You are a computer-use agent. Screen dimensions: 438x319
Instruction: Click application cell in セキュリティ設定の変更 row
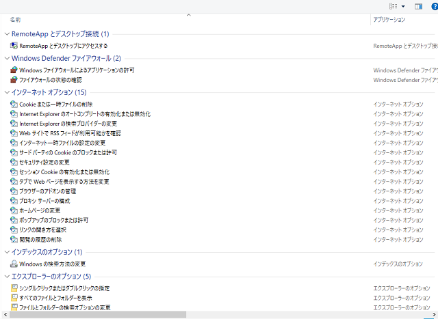tap(398, 163)
